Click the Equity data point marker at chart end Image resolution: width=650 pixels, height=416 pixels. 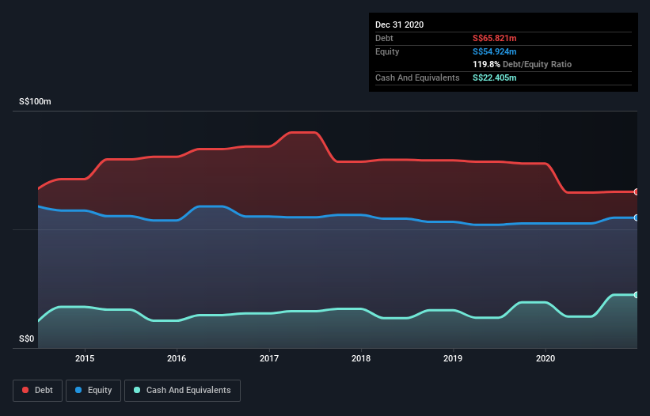tap(636, 217)
